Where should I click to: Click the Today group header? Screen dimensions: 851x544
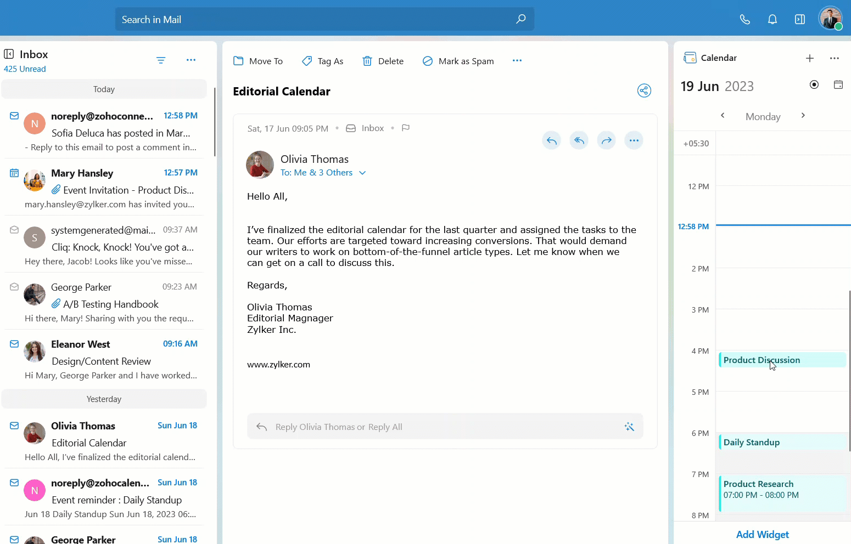tap(104, 89)
